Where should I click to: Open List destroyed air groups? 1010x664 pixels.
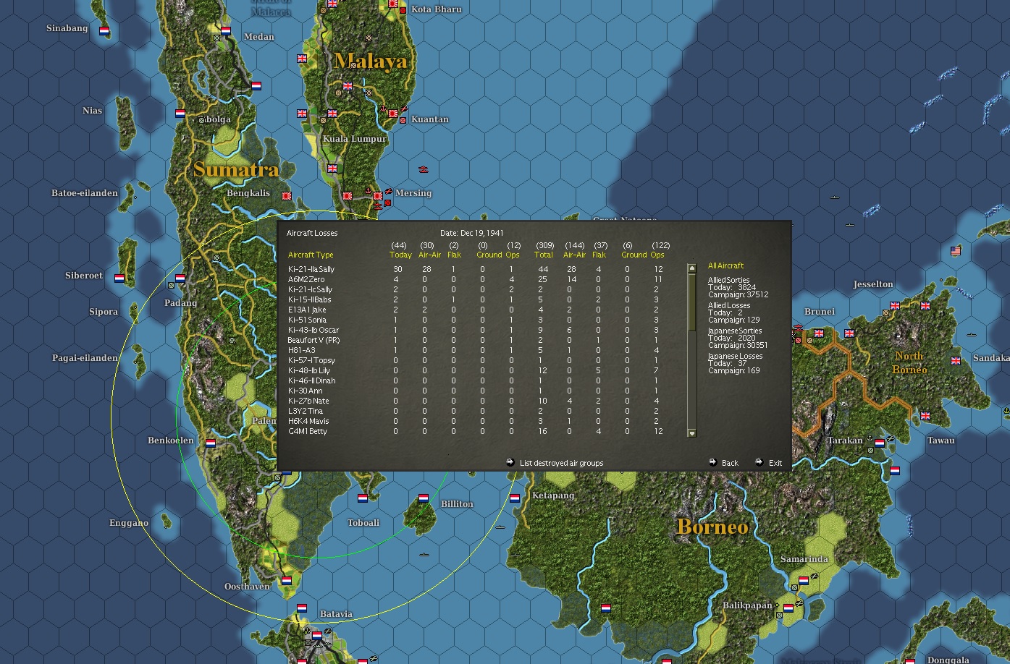tap(561, 463)
